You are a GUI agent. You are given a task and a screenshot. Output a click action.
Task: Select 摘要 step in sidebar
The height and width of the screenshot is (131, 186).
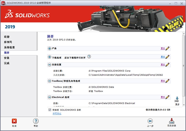coord(7,53)
